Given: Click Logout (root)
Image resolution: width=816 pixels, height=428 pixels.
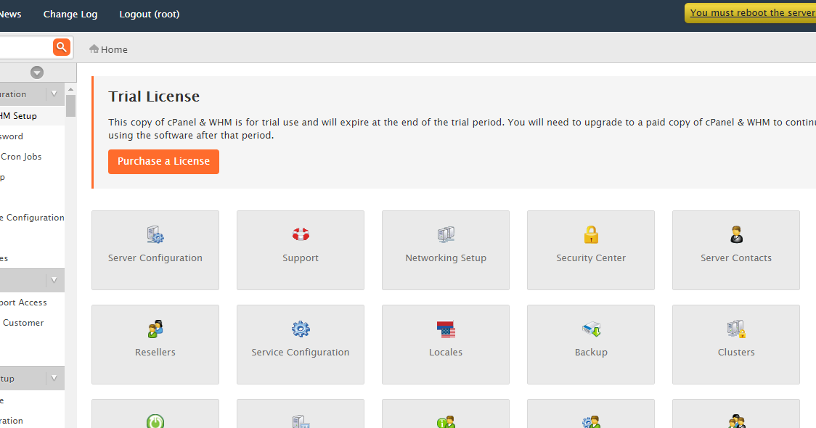Looking at the screenshot, I should [150, 15].
